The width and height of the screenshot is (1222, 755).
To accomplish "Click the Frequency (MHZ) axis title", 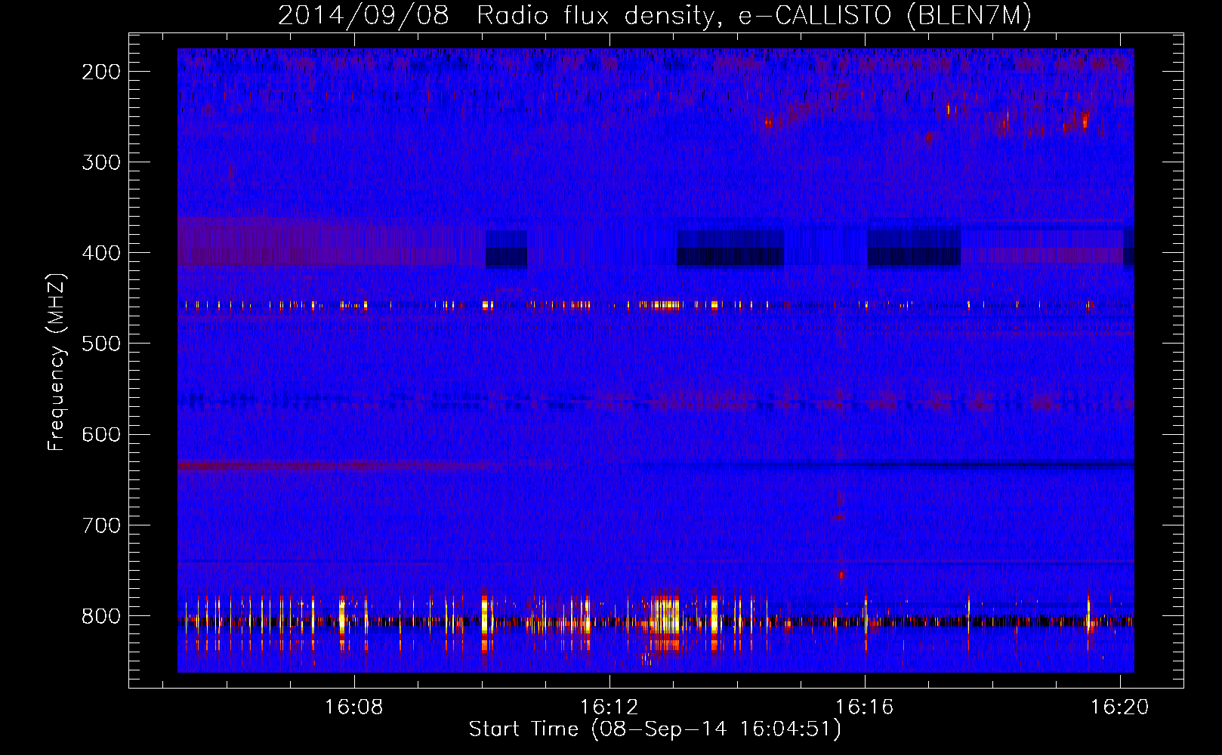I will coord(57,362).
